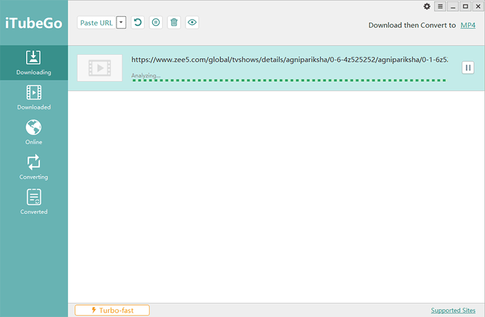Close the iTubeGo window

click(x=478, y=6)
